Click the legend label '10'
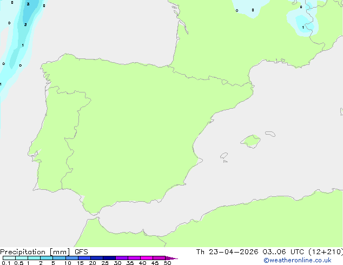The width and height of the screenshot is (343, 265). tap(68, 263)
